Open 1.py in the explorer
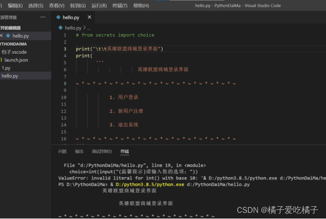 [x=6, y=68]
